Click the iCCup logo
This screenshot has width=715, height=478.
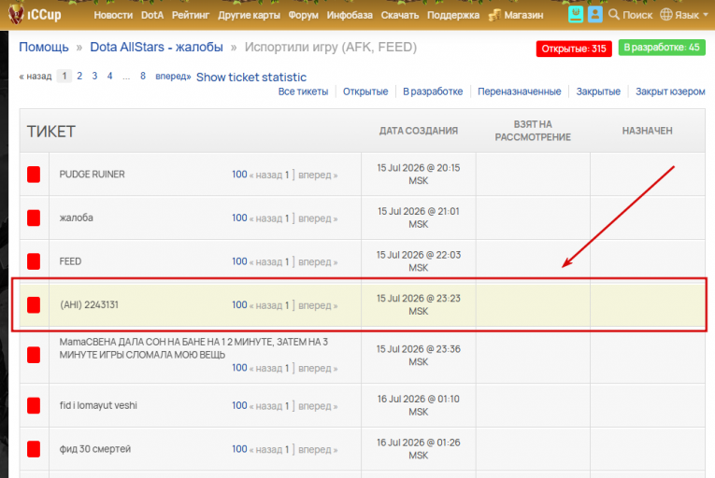(x=35, y=14)
